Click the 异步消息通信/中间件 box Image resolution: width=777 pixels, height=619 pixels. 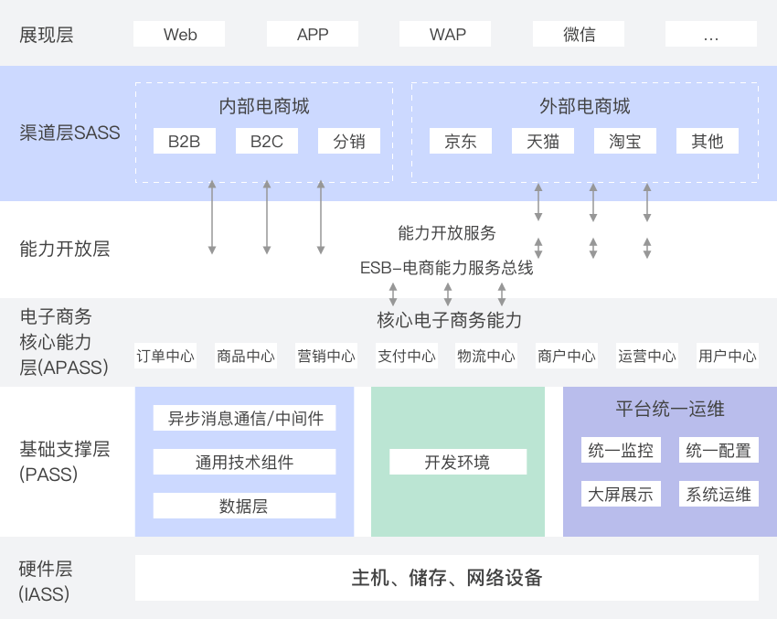pyautogui.click(x=244, y=418)
